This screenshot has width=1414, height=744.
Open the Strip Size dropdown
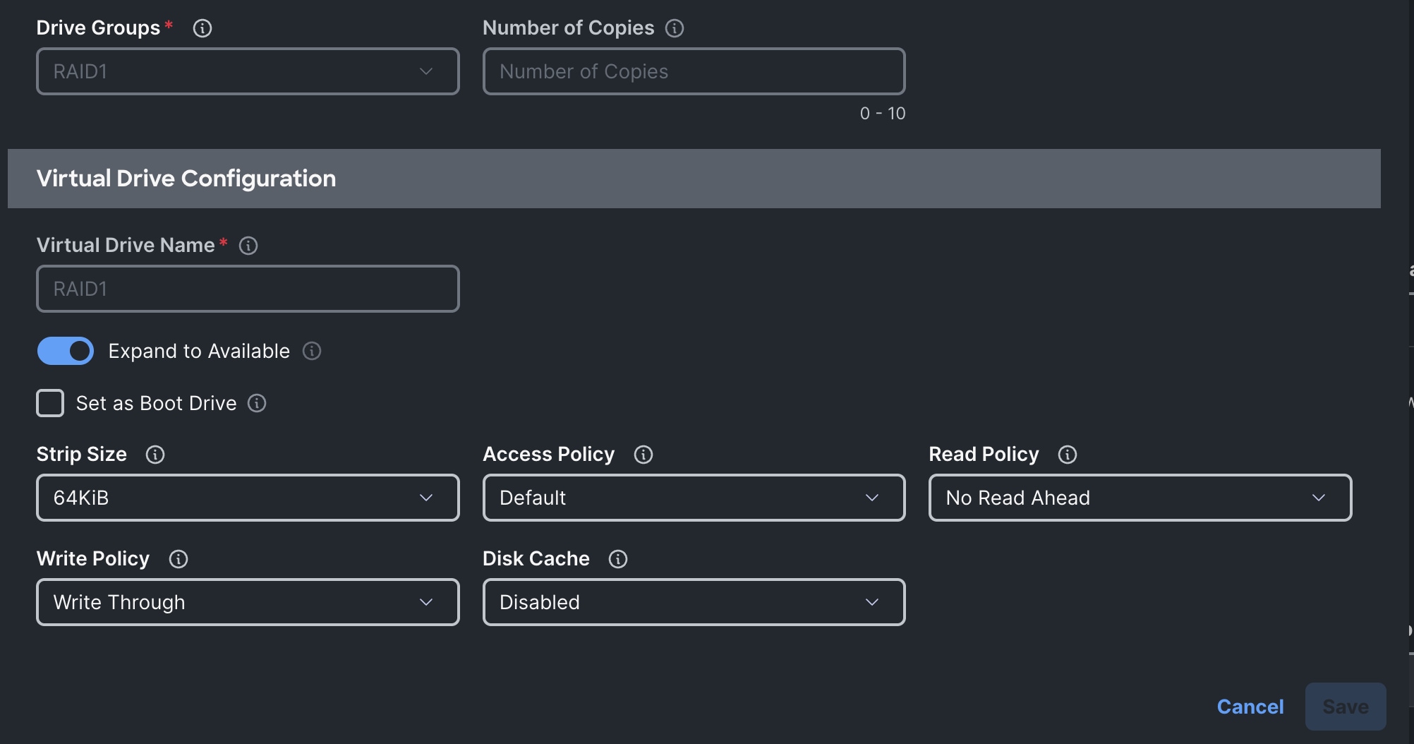(248, 498)
